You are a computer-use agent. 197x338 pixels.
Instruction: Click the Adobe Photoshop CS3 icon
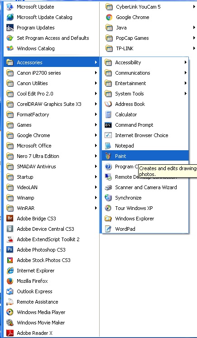pos(10,250)
